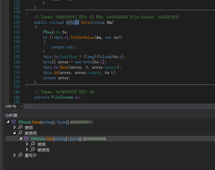
Task: Expand the 重写于 node
Action: tap(15, 155)
